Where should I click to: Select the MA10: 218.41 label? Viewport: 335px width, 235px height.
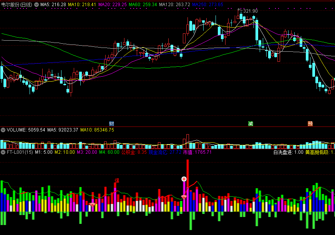click(x=82, y=5)
